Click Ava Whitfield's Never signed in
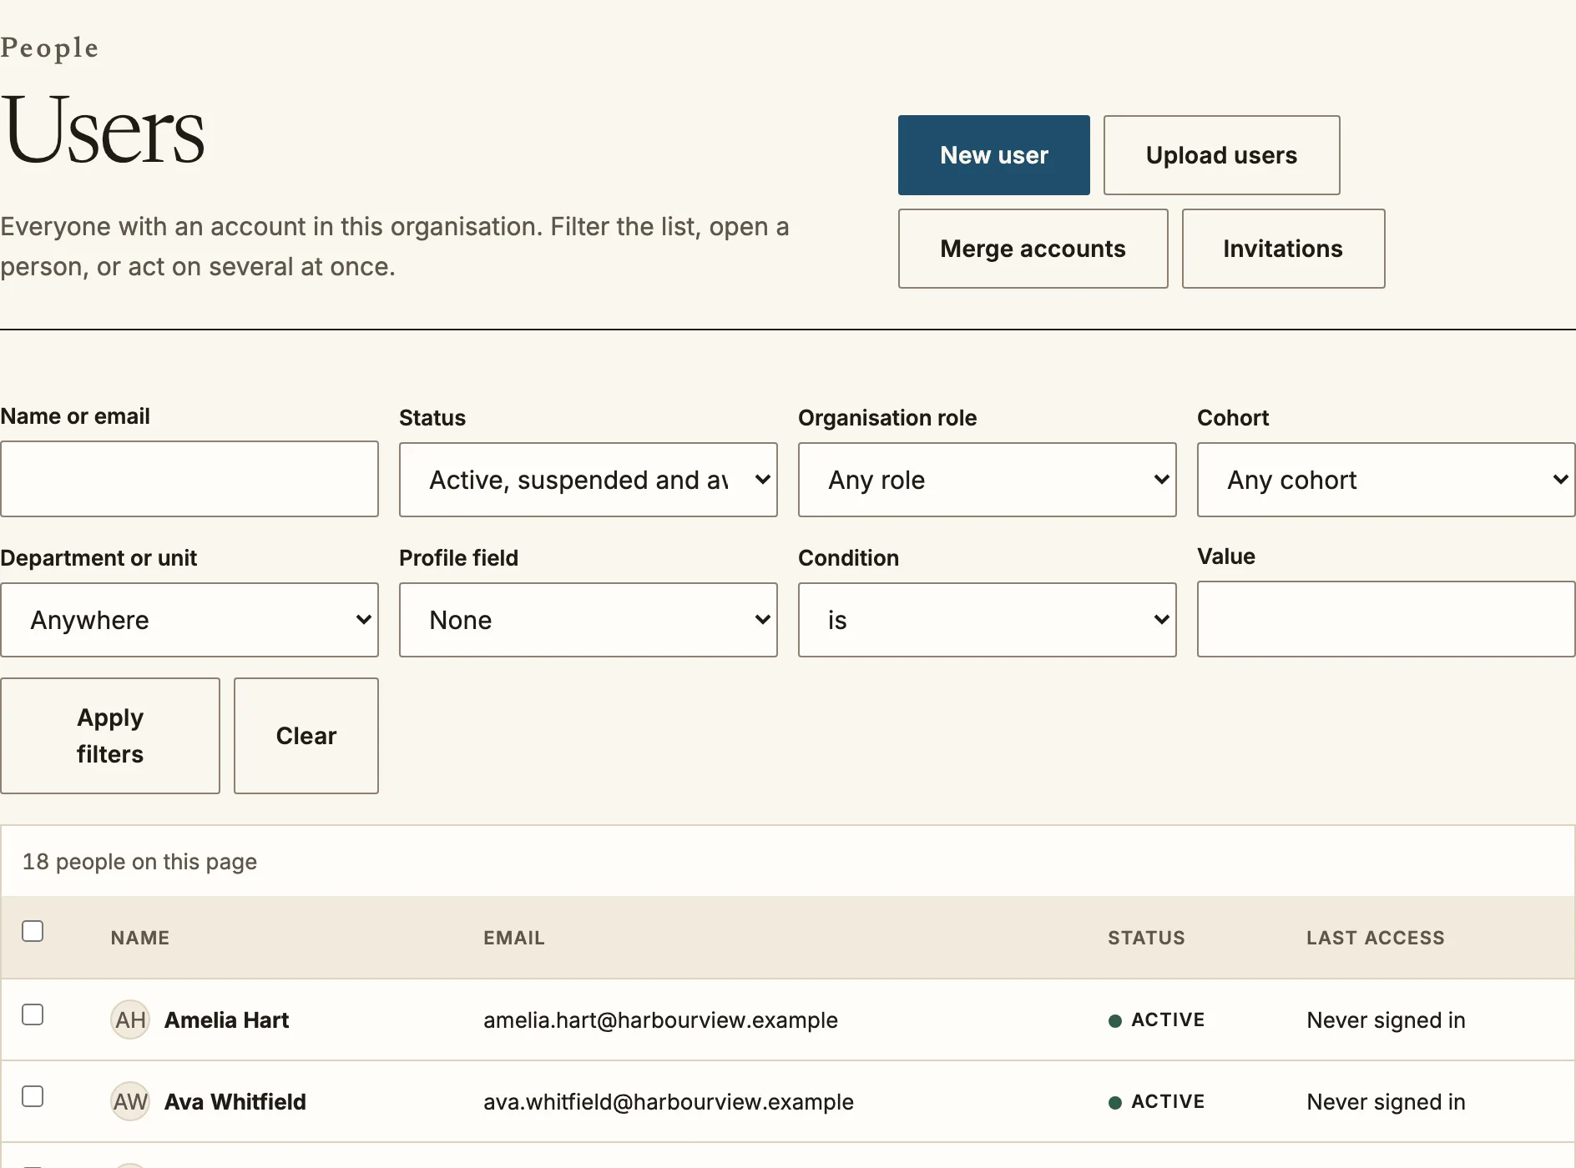This screenshot has width=1576, height=1168. (x=1386, y=1102)
